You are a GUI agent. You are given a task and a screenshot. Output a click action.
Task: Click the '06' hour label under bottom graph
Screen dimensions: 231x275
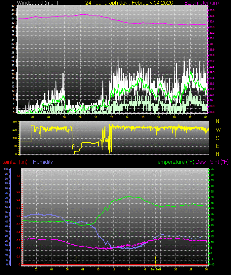point(67,269)
